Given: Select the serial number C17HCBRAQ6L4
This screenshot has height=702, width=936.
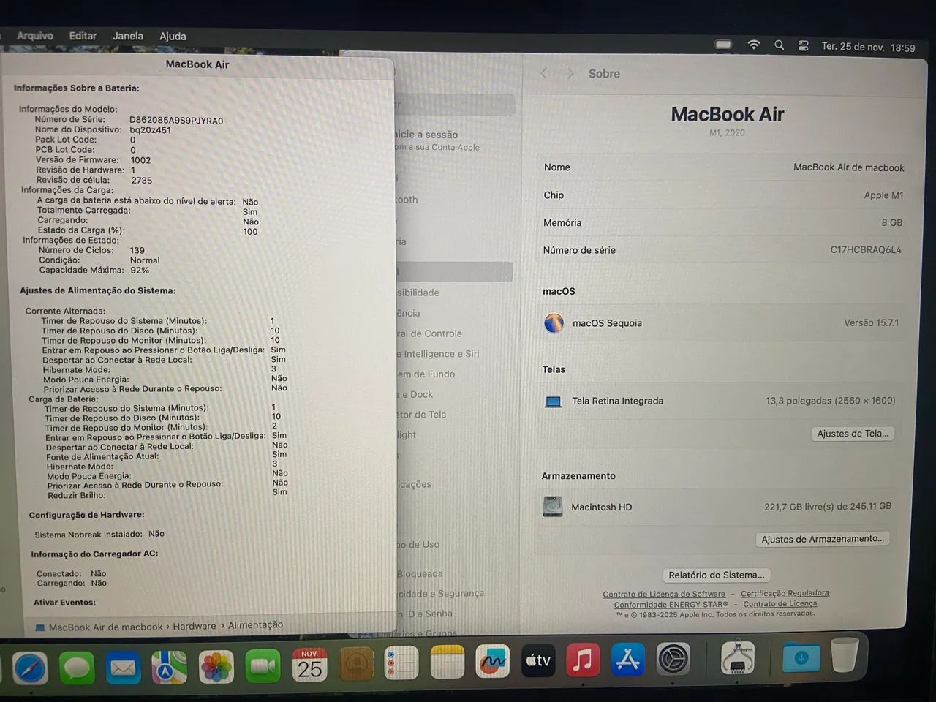Looking at the screenshot, I should [x=866, y=250].
